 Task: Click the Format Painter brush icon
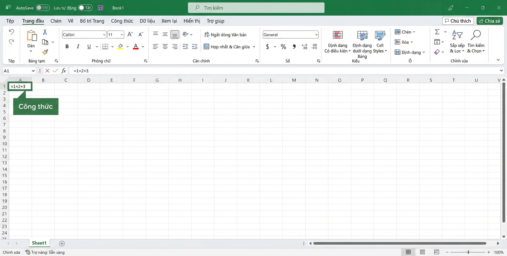click(x=45, y=52)
